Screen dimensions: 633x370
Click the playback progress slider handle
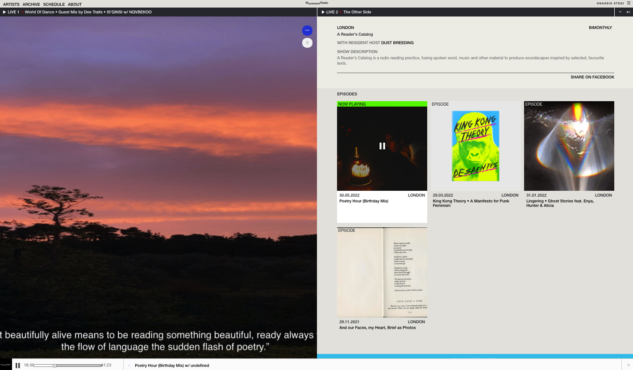coord(54,366)
